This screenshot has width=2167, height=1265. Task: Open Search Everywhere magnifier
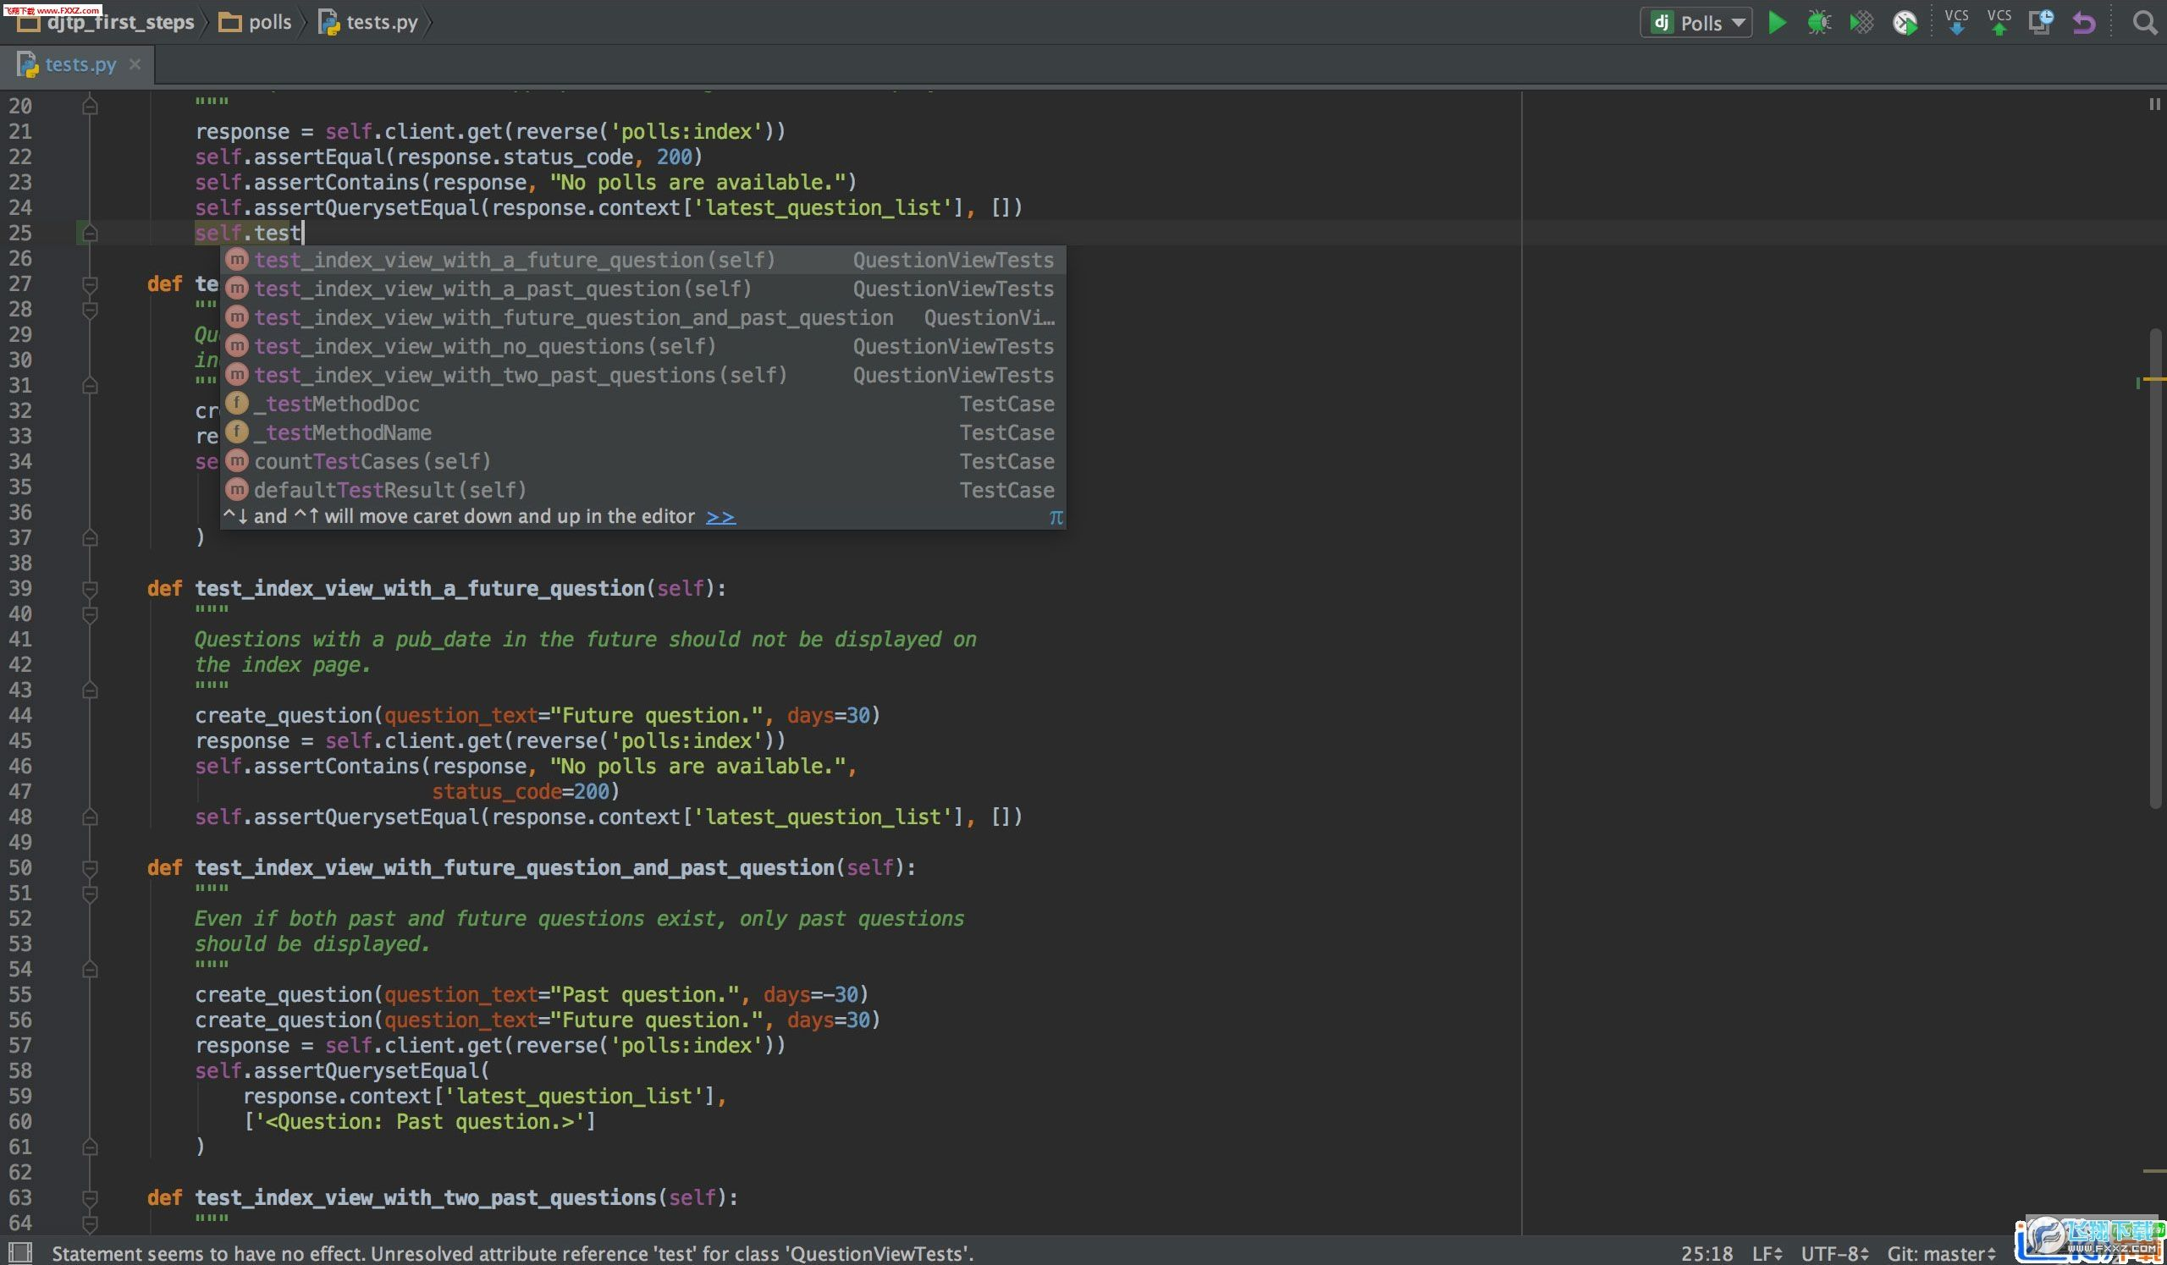(x=2144, y=22)
